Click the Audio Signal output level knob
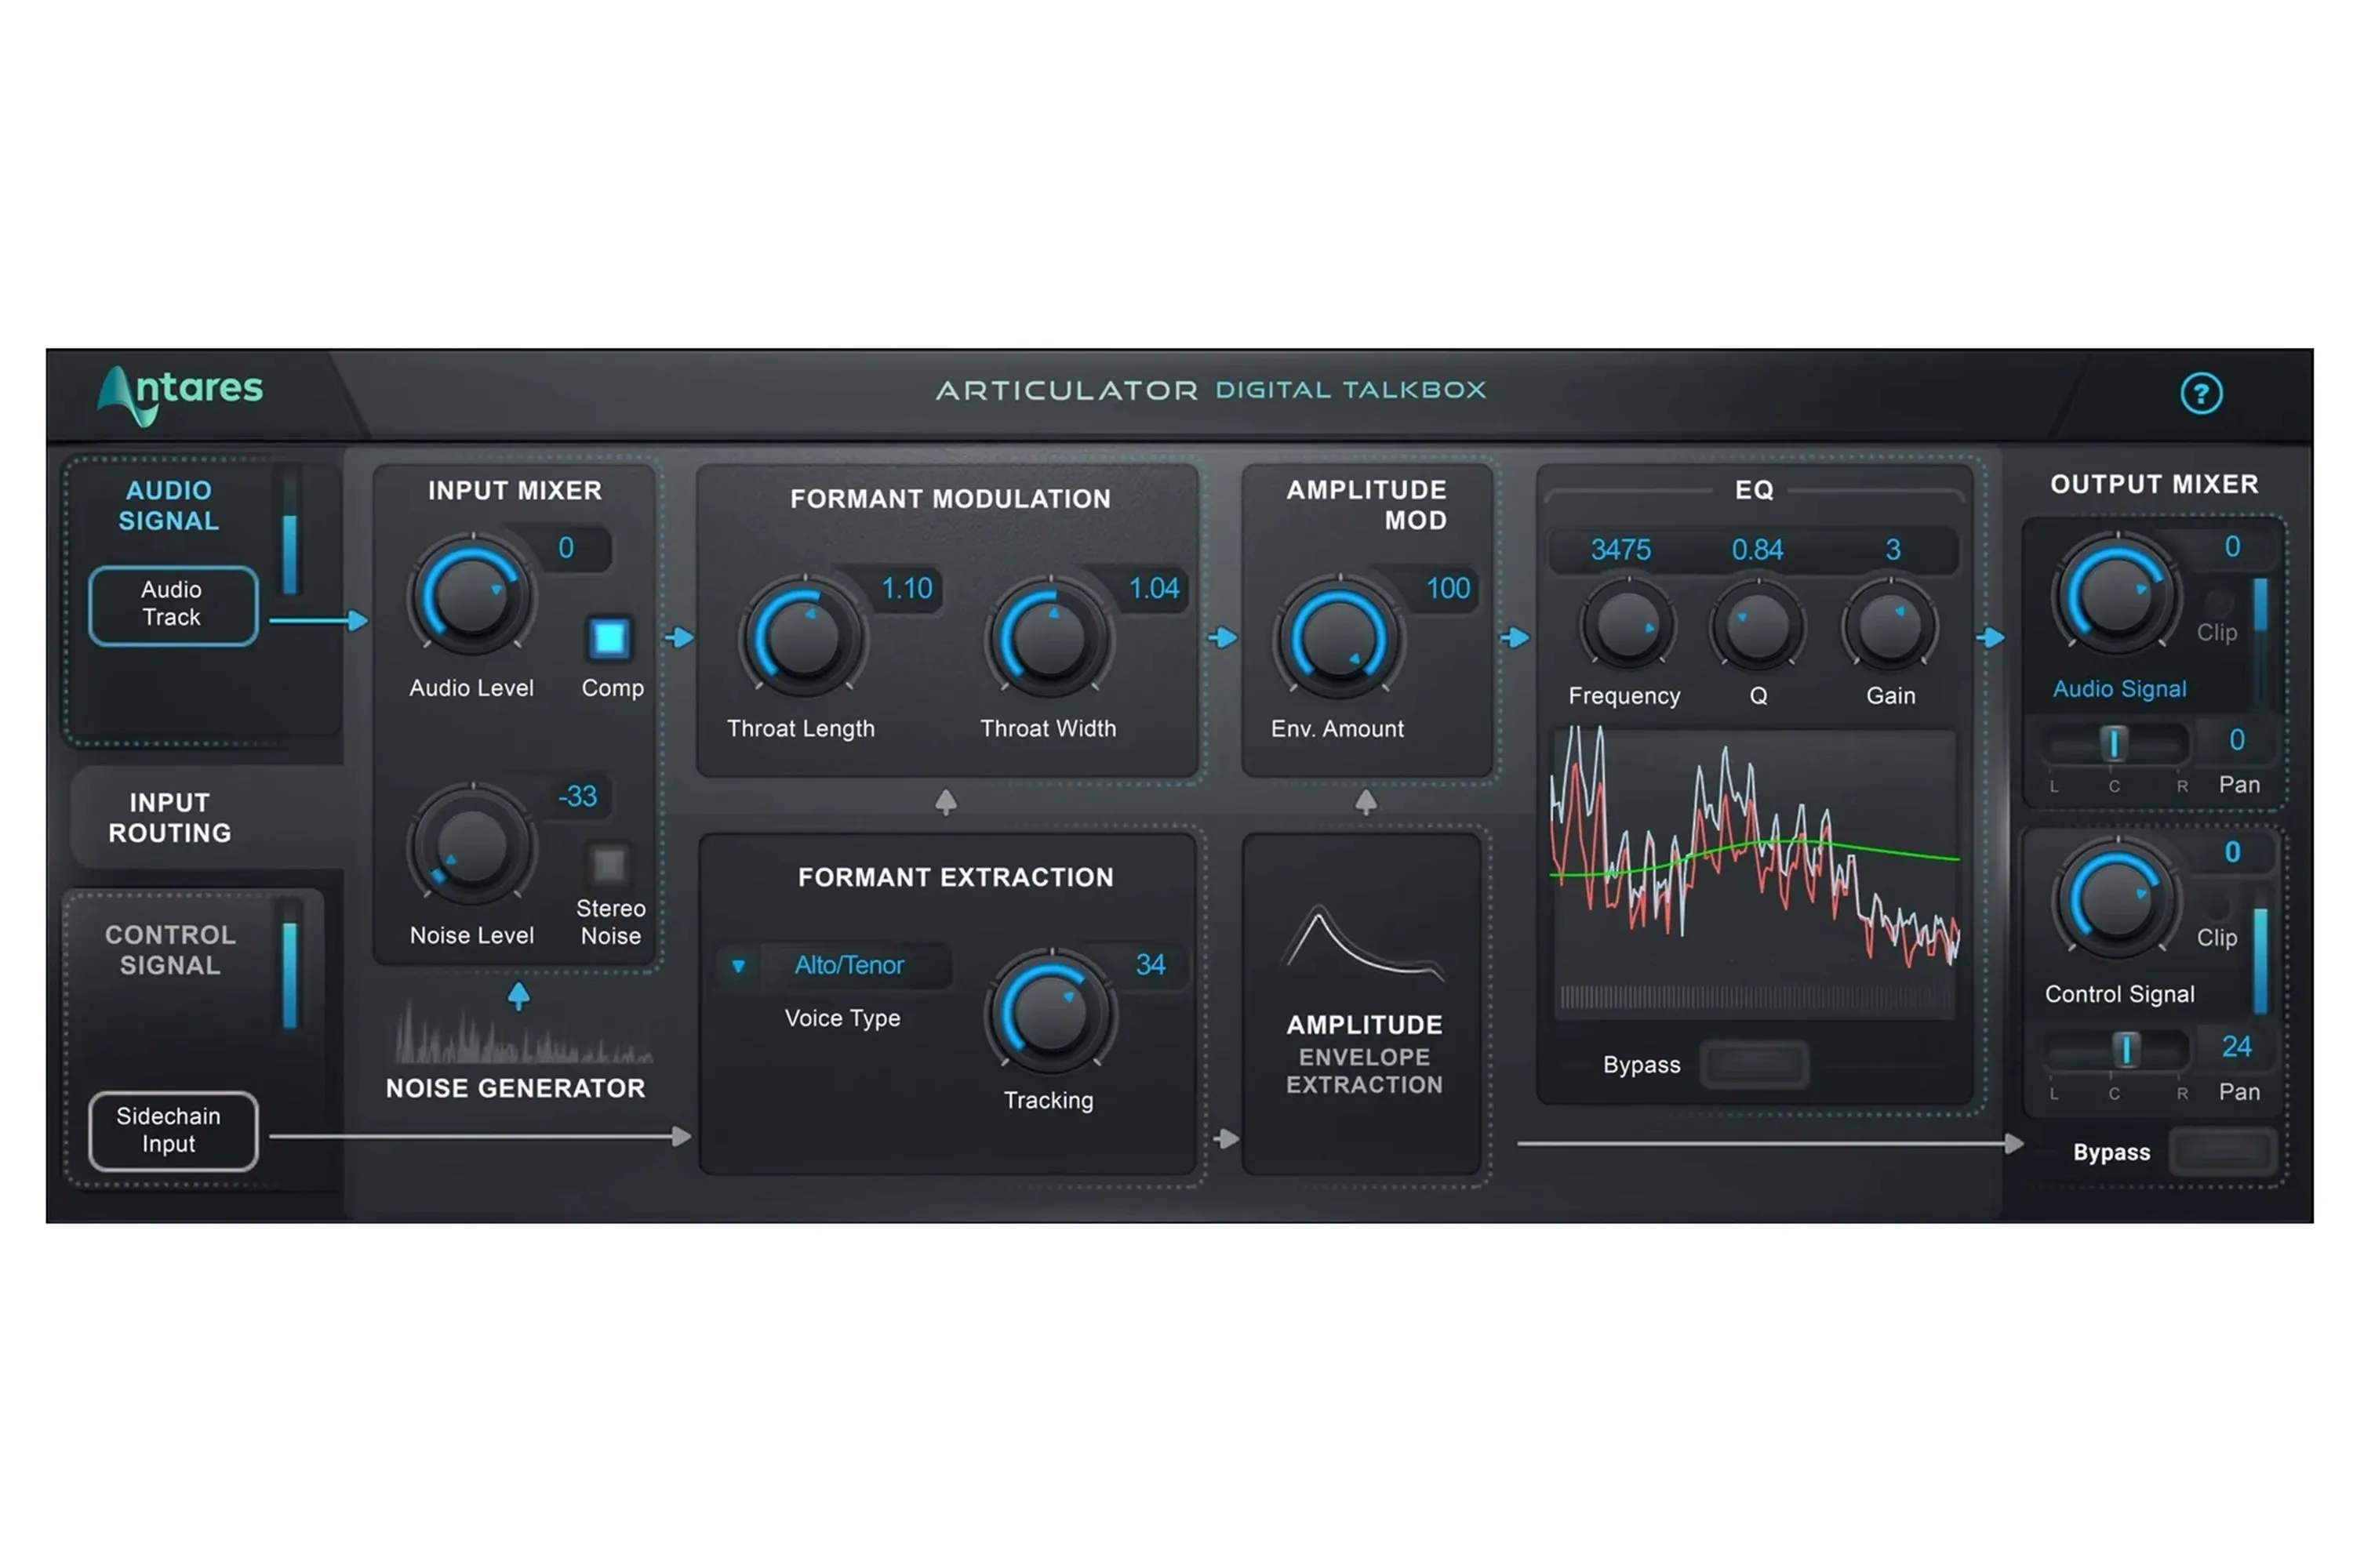 tap(2116, 595)
